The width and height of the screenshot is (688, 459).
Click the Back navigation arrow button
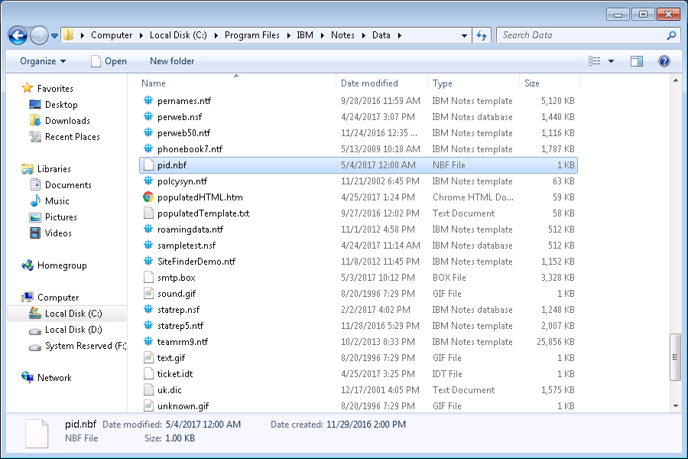(x=18, y=35)
